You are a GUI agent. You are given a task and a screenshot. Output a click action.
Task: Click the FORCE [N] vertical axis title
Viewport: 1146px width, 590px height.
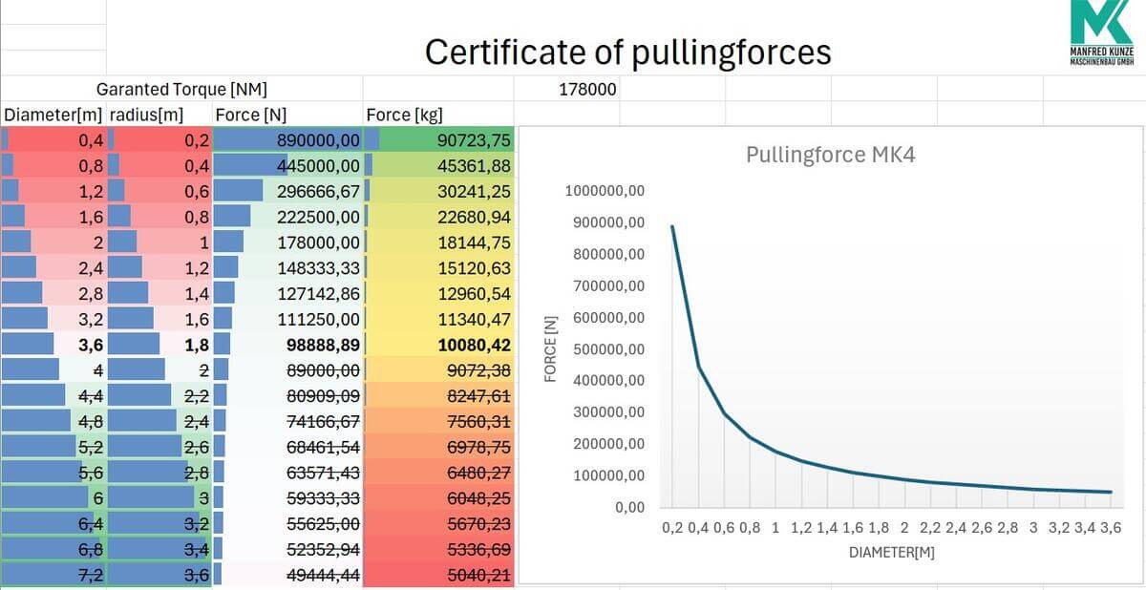(x=551, y=348)
